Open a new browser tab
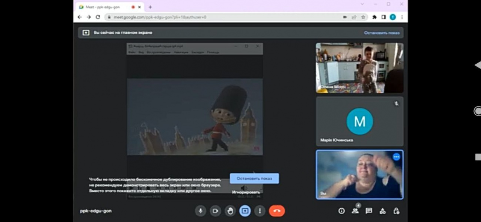This screenshot has height=222, width=481. coord(150,7)
